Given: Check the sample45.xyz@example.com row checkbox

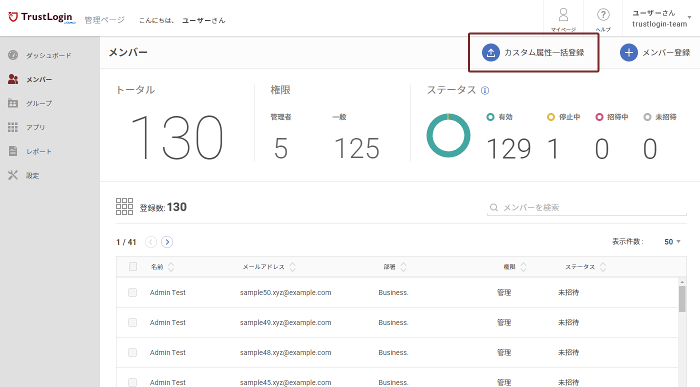Looking at the screenshot, I should tap(132, 382).
